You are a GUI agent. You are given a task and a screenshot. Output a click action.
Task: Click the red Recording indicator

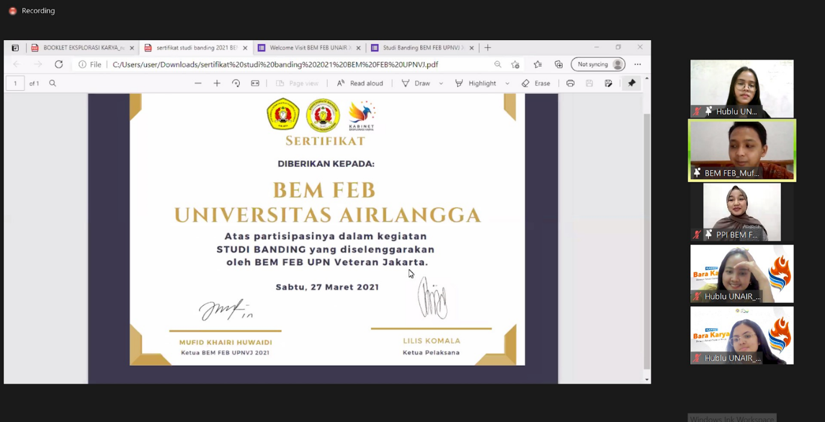13,11
